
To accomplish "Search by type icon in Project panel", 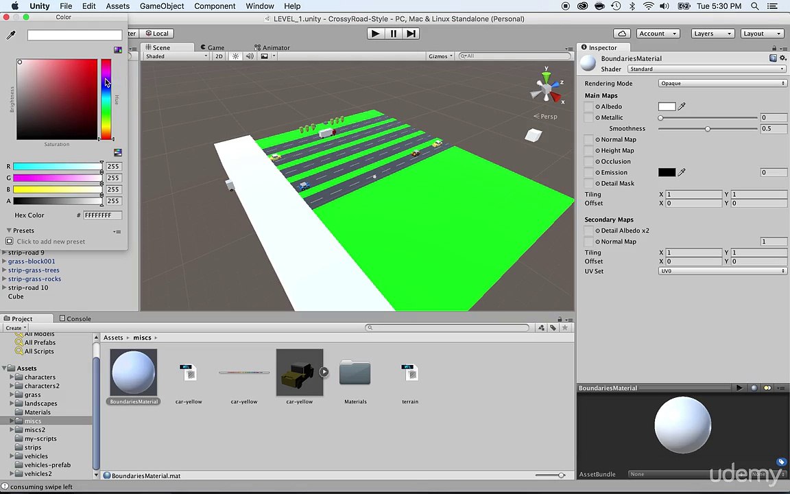I will (x=541, y=328).
